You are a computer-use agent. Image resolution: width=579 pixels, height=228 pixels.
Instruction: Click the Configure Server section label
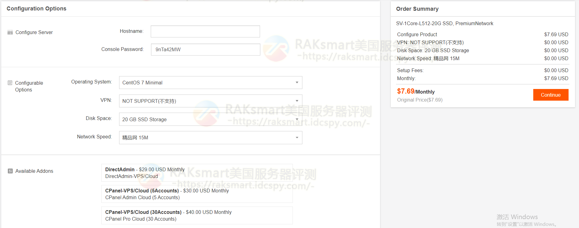coord(34,32)
